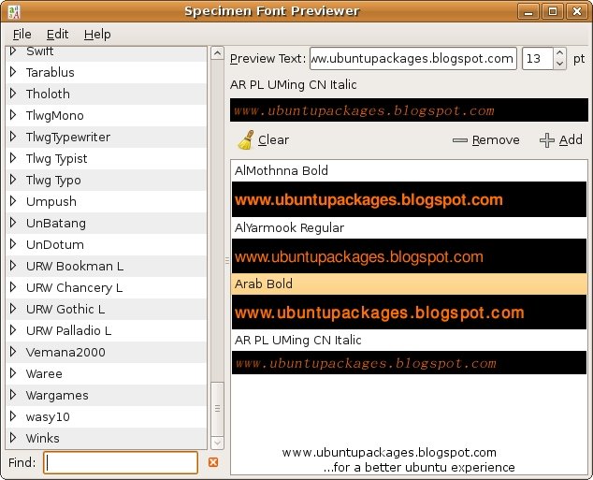Click the Clear broom icon
This screenshot has width=593, height=480.
click(246, 140)
